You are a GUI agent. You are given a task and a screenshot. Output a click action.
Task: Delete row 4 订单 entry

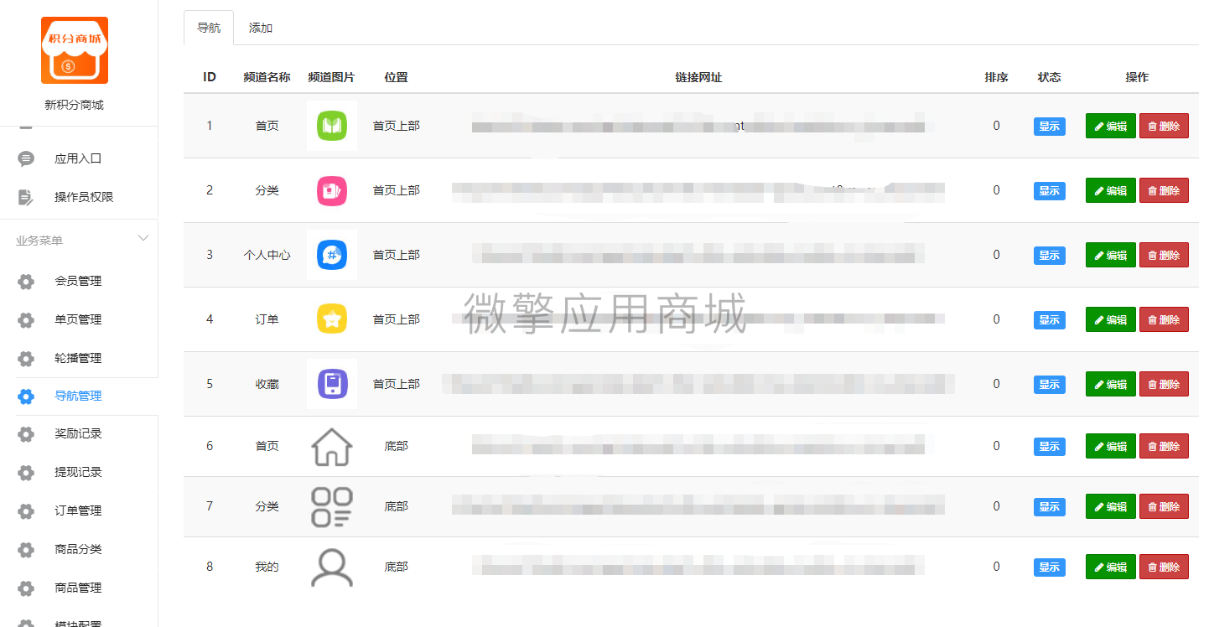click(x=1164, y=319)
